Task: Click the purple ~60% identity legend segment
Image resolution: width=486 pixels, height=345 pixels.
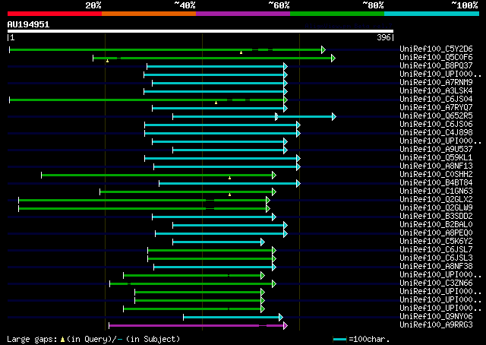Action: (x=243, y=14)
